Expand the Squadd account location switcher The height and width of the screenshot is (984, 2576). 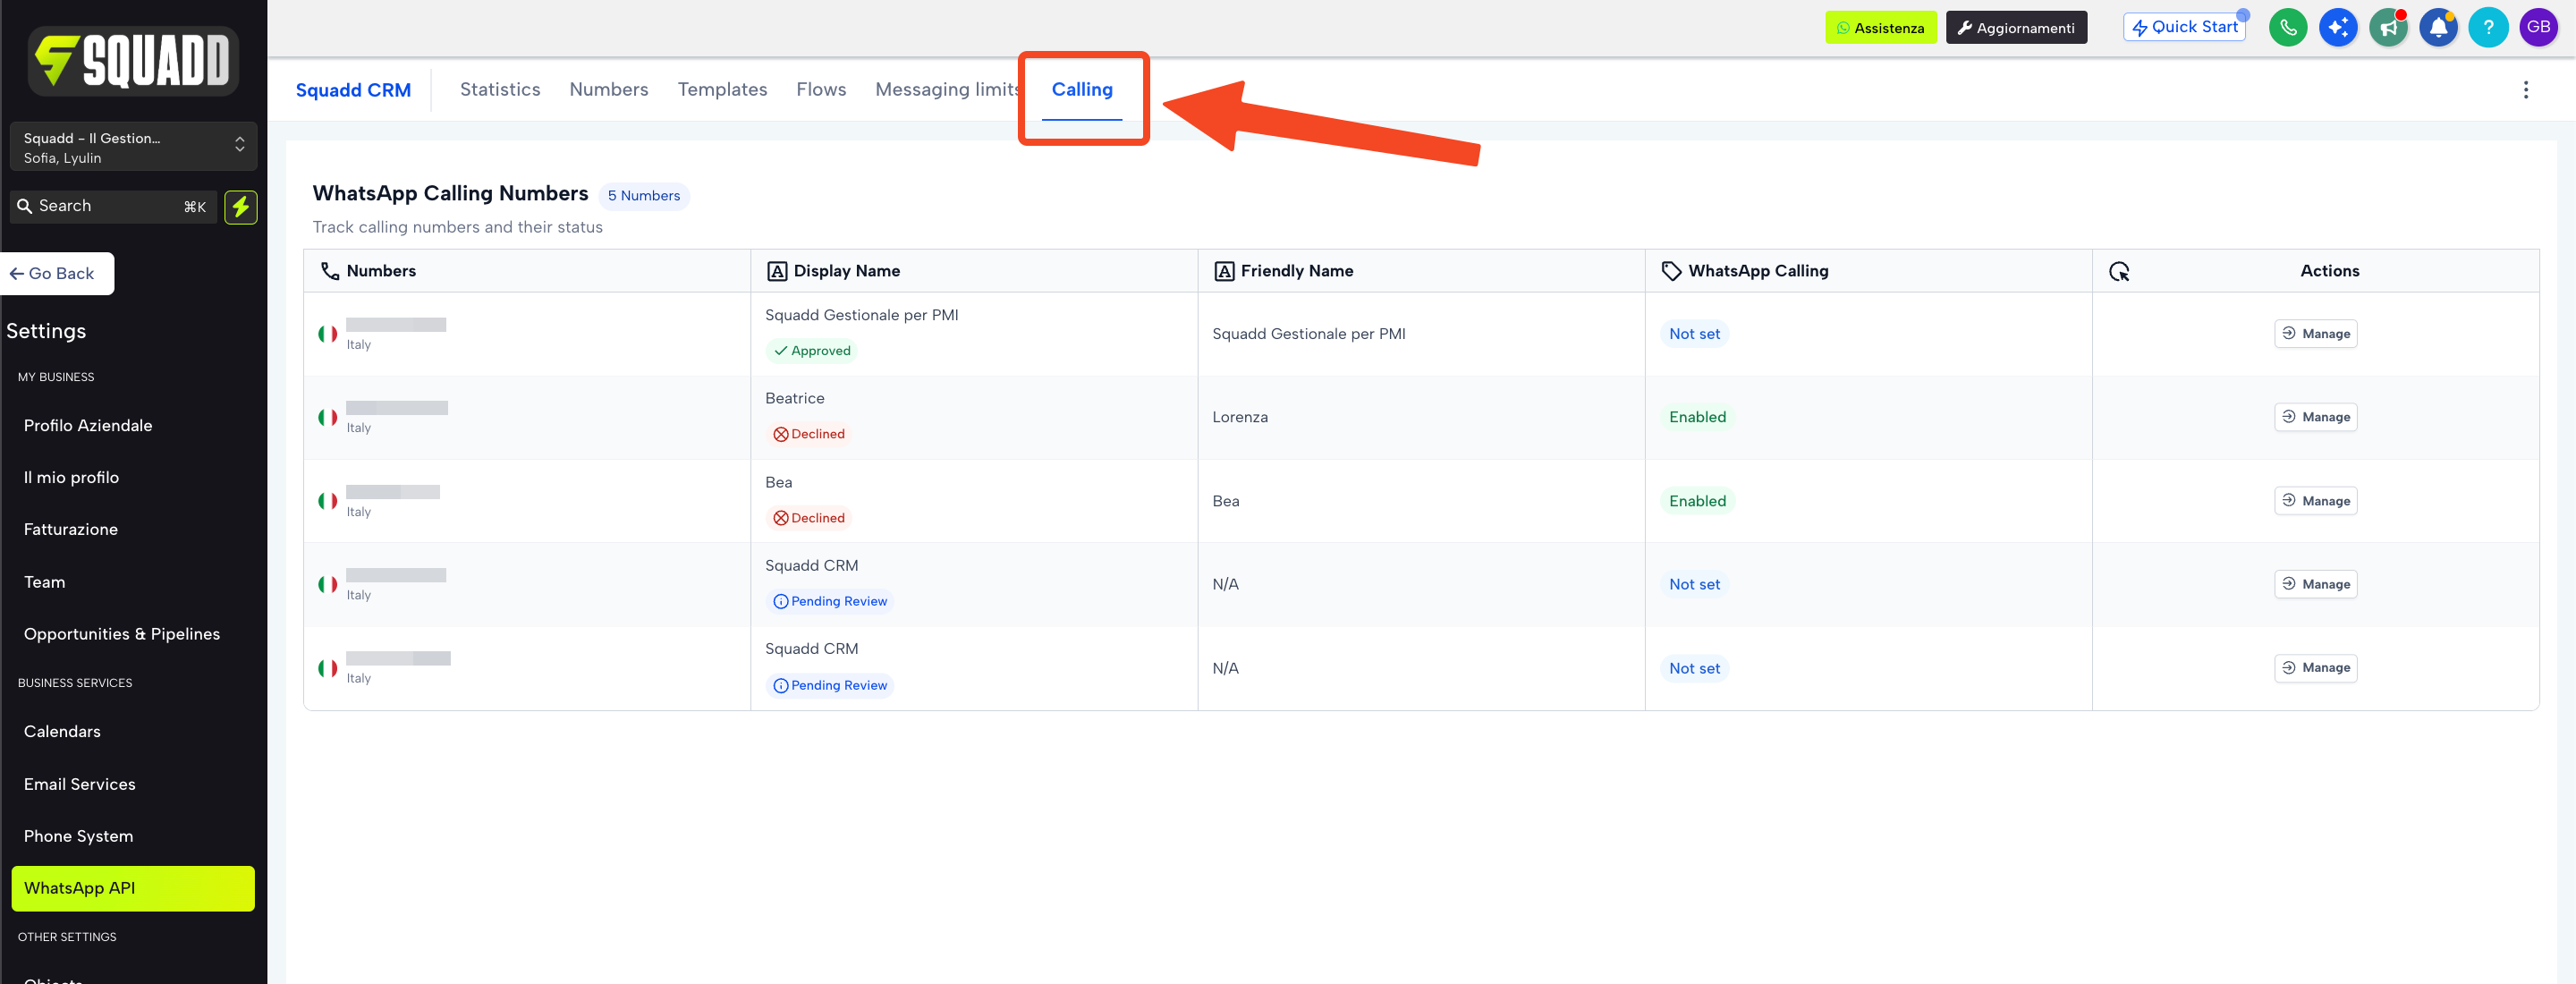pos(133,147)
